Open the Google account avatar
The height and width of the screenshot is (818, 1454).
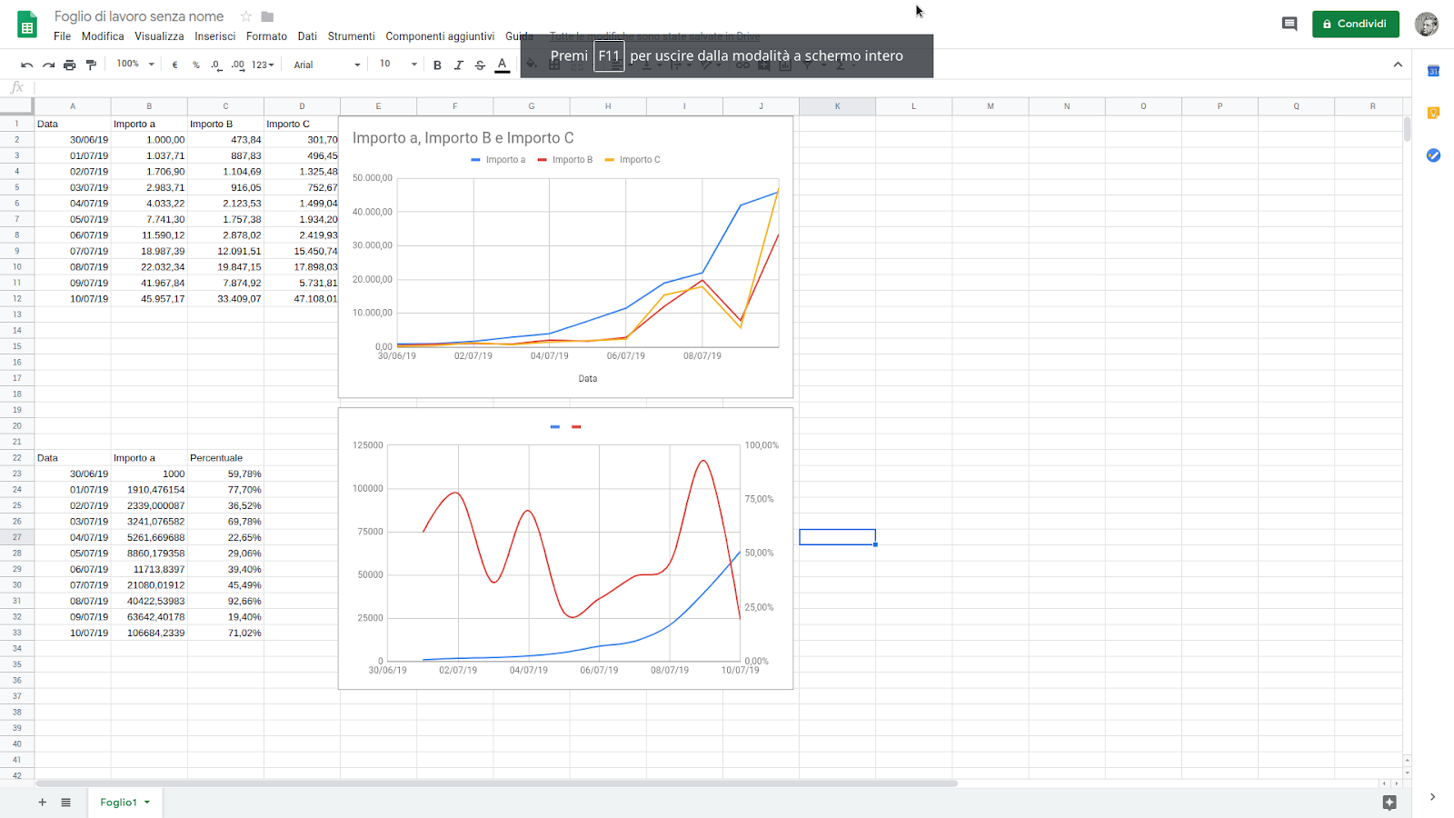[x=1426, y=24]
